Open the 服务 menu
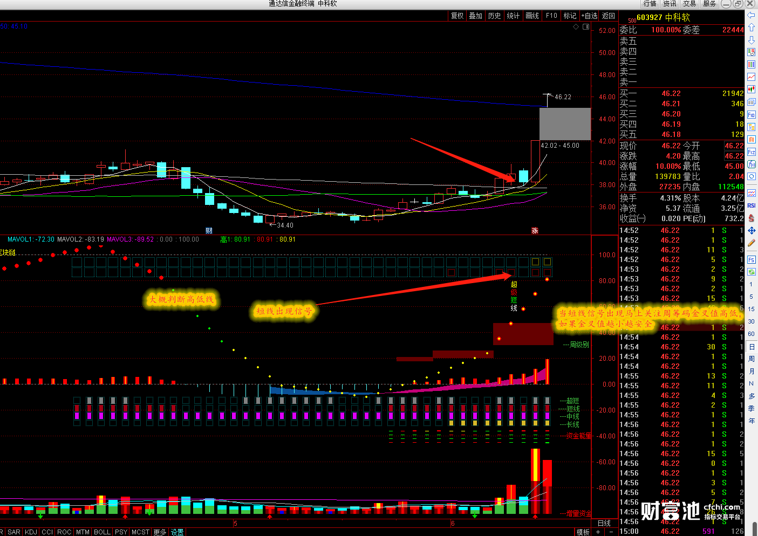758x536 pixels. (x=709, y=4)
